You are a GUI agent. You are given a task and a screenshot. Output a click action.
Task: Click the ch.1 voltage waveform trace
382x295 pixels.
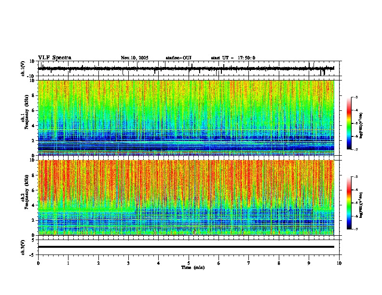(186, 68)
